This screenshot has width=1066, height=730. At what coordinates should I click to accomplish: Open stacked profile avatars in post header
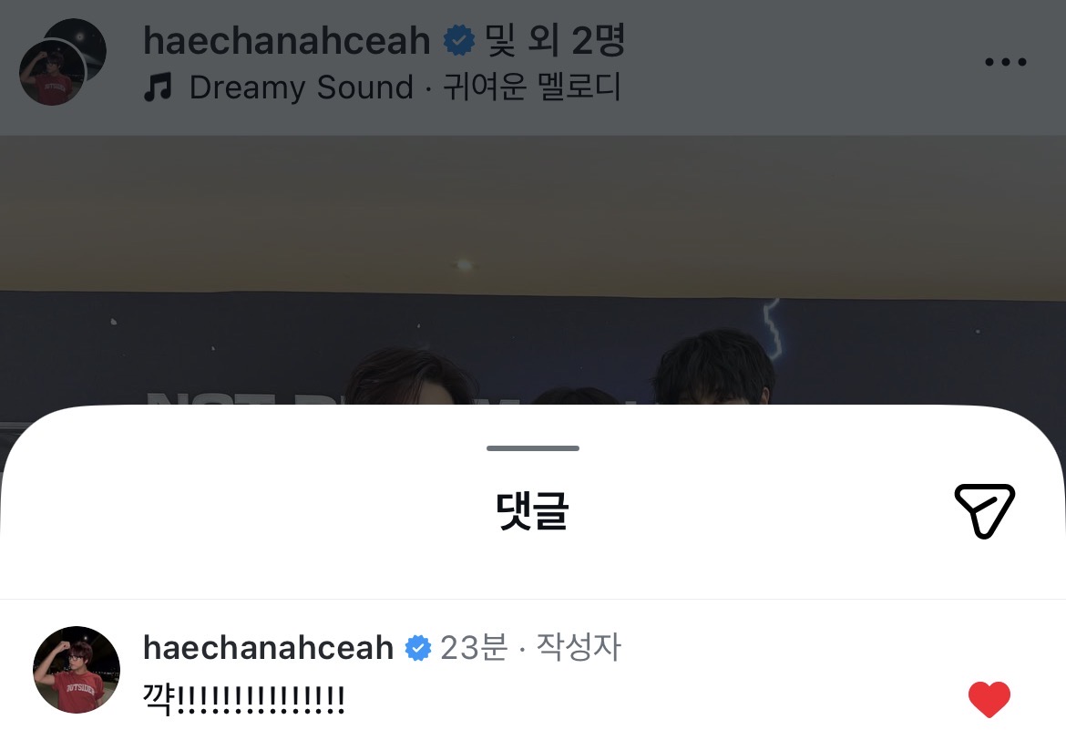[63, 62]
